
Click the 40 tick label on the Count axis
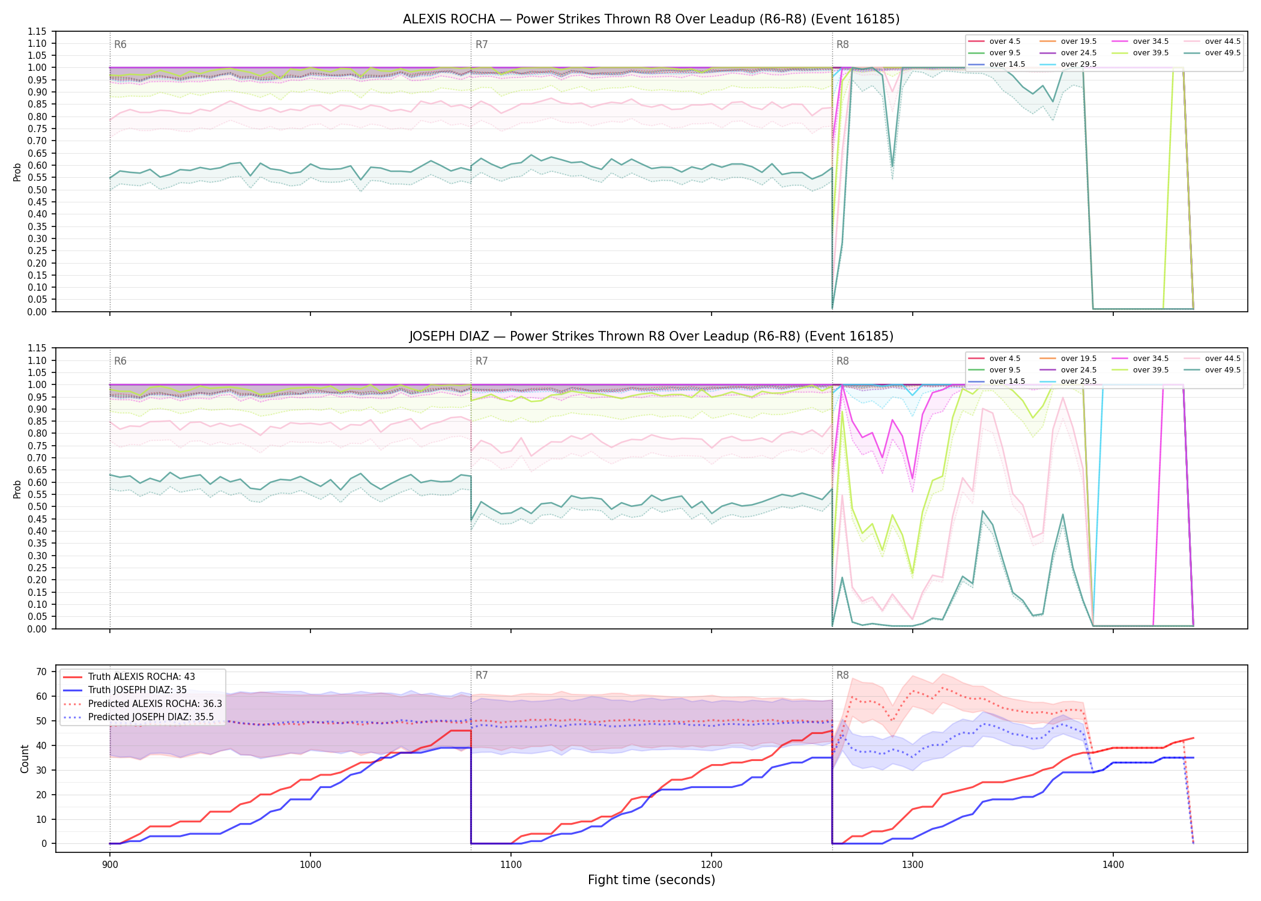[41, 745]
